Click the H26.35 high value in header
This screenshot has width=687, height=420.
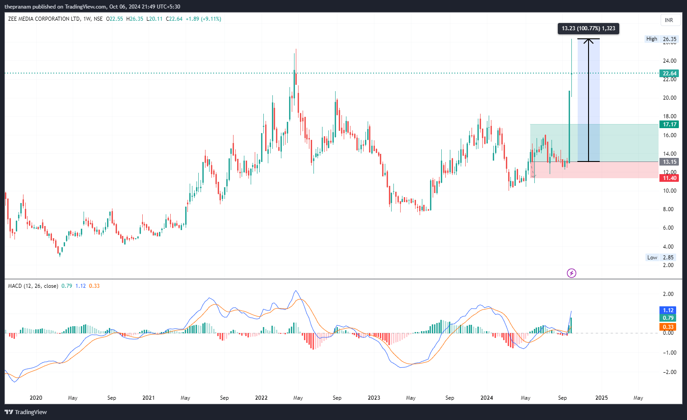(x=135, y=19)
